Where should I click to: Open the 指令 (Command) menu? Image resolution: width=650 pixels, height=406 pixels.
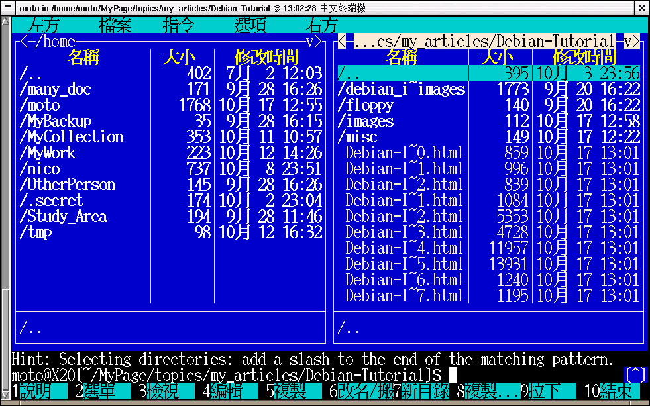tap(179, 25)
